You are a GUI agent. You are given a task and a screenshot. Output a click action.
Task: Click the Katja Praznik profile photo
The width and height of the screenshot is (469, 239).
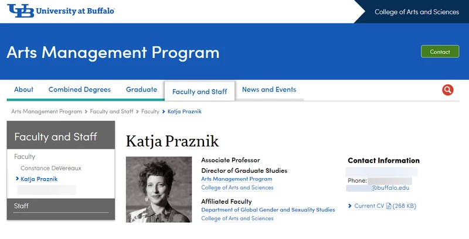pos(159,189)
